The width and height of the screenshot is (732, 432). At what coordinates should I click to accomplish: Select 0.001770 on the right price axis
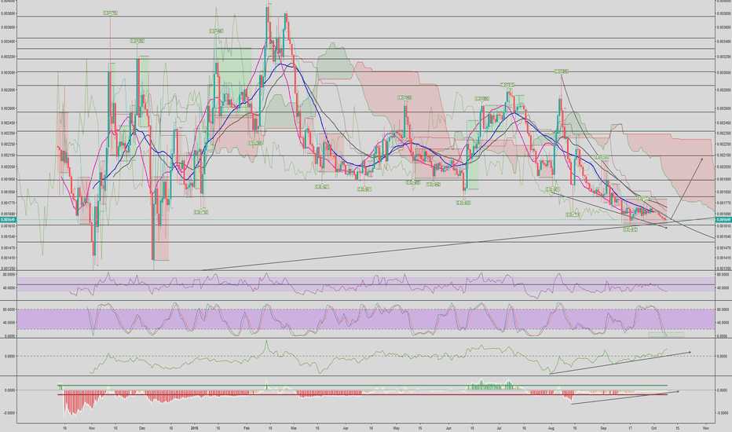tap(724, 203)
